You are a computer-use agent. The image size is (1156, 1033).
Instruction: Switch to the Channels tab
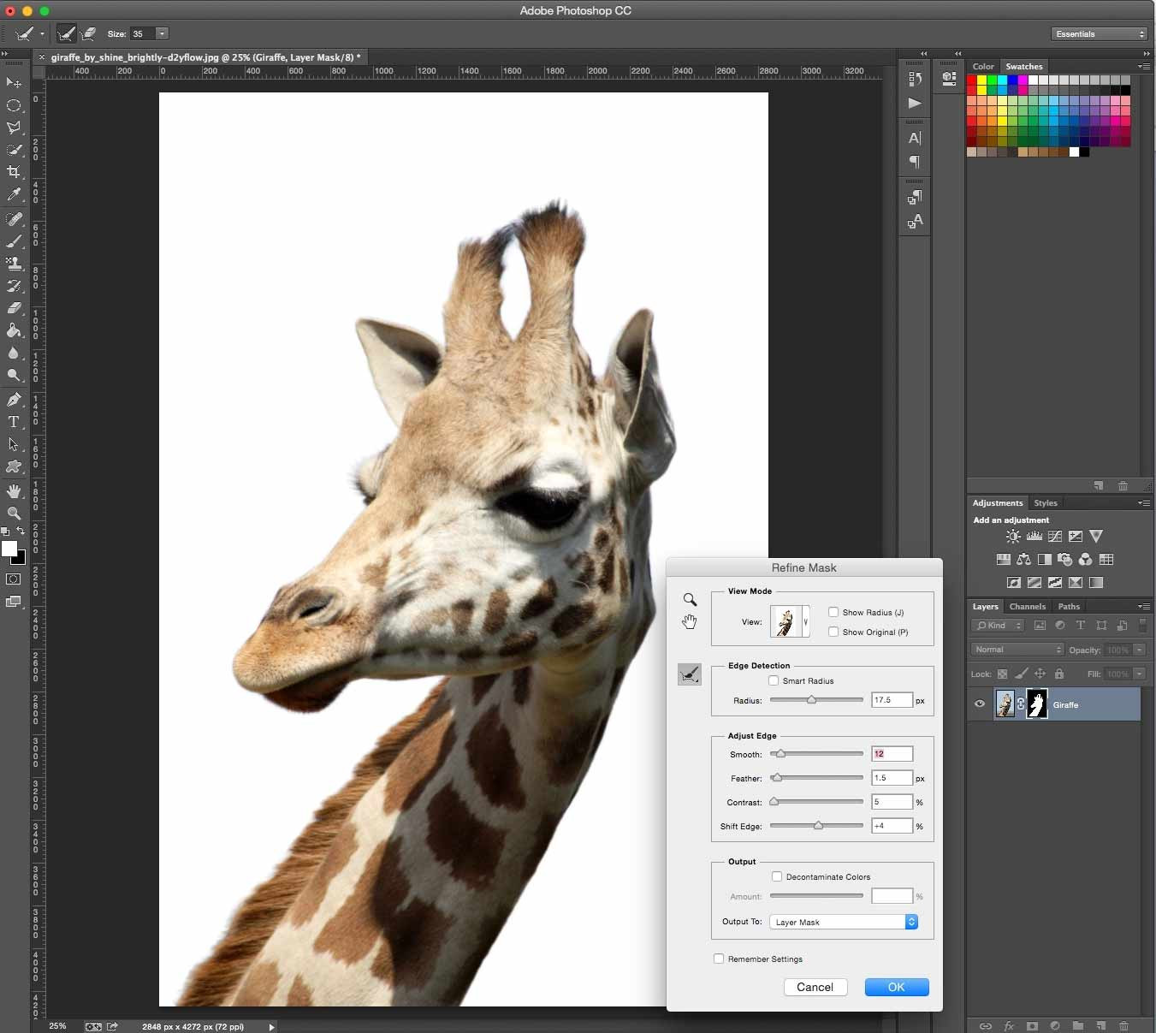tap(1027, 607)
